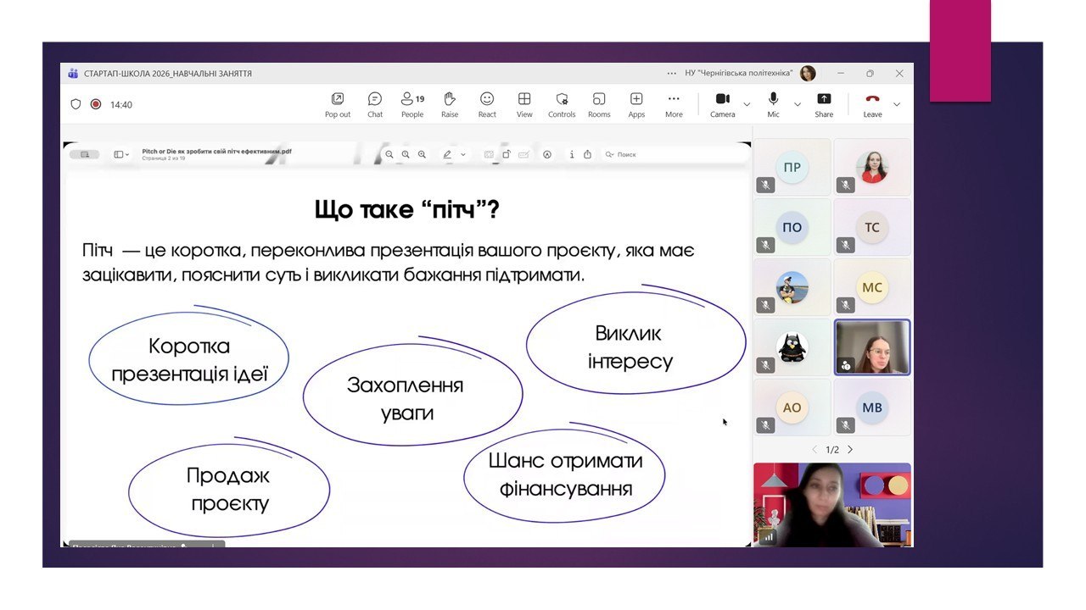This screenshot has height=610, width=1086.
Task: Expand the Leave options dropdown arrow
Action: [897, 104]
